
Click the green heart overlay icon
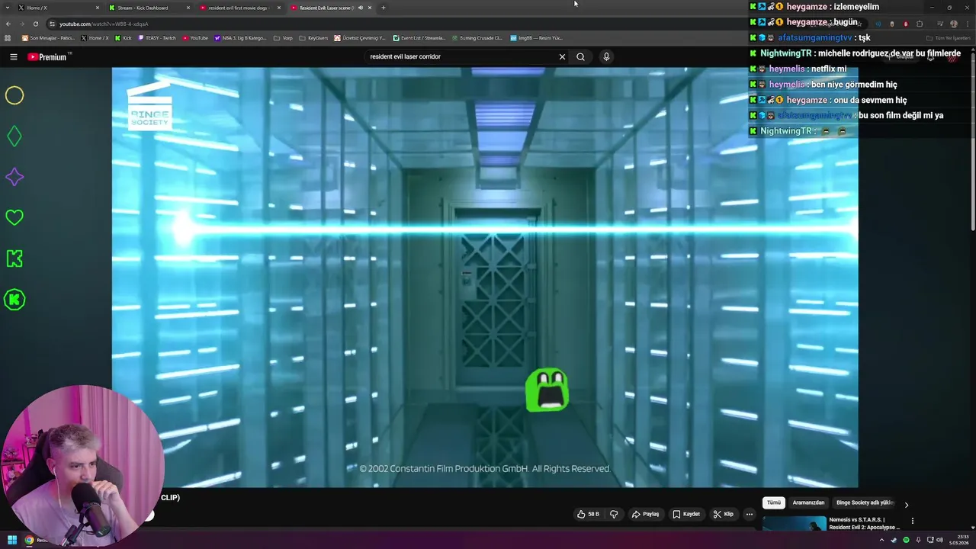tap(14, 218)
